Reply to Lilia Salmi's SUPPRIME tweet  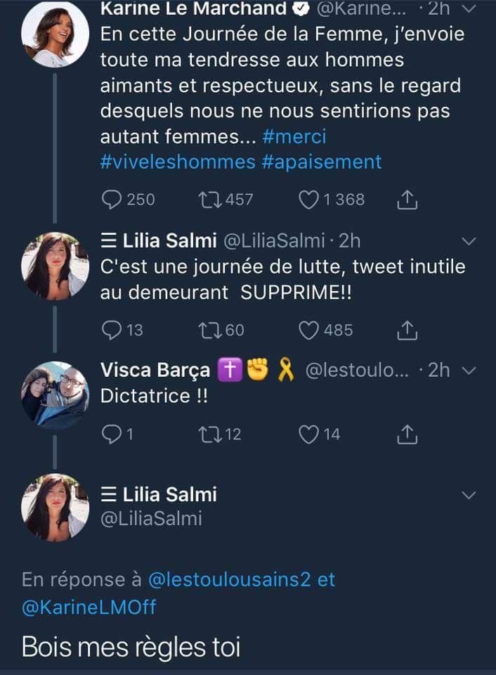coord(112,329)
